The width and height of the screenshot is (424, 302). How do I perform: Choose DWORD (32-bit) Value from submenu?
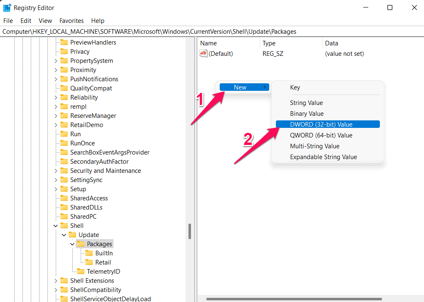(x=321, y=124)
